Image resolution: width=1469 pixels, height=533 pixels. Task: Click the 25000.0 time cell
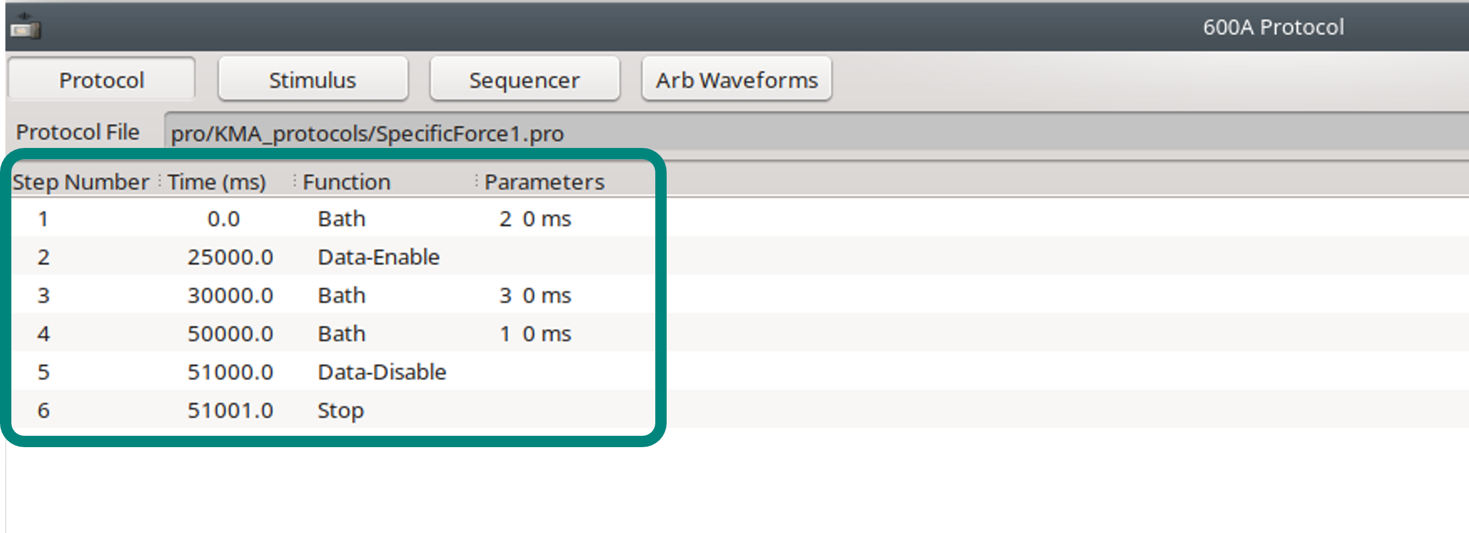point(230,257)
